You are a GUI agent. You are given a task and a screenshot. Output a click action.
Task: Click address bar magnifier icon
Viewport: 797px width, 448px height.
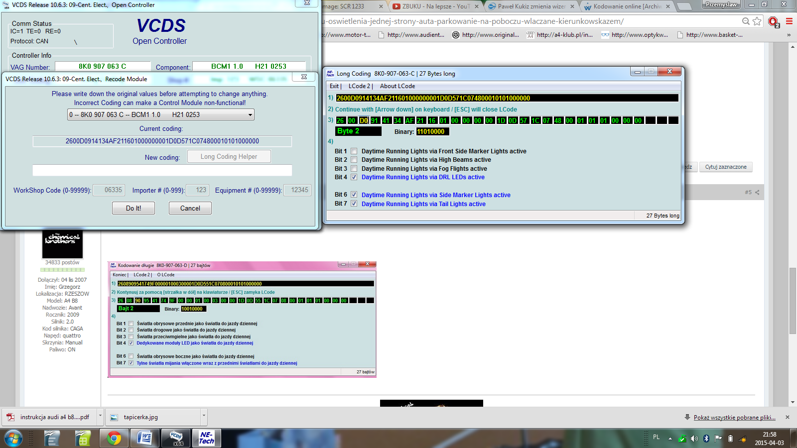(746, 21)
